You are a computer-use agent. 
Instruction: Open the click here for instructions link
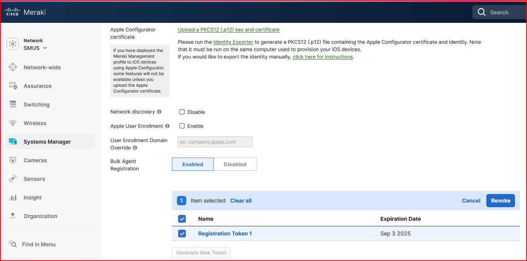click(323, 57)
